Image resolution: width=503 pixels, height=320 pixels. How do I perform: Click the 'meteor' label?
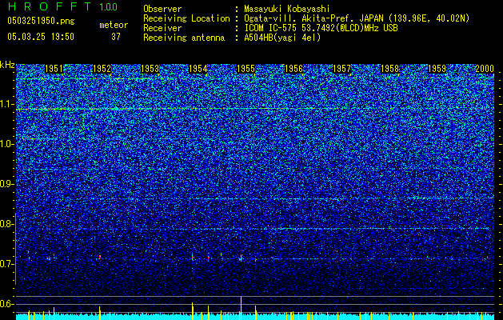114,25
